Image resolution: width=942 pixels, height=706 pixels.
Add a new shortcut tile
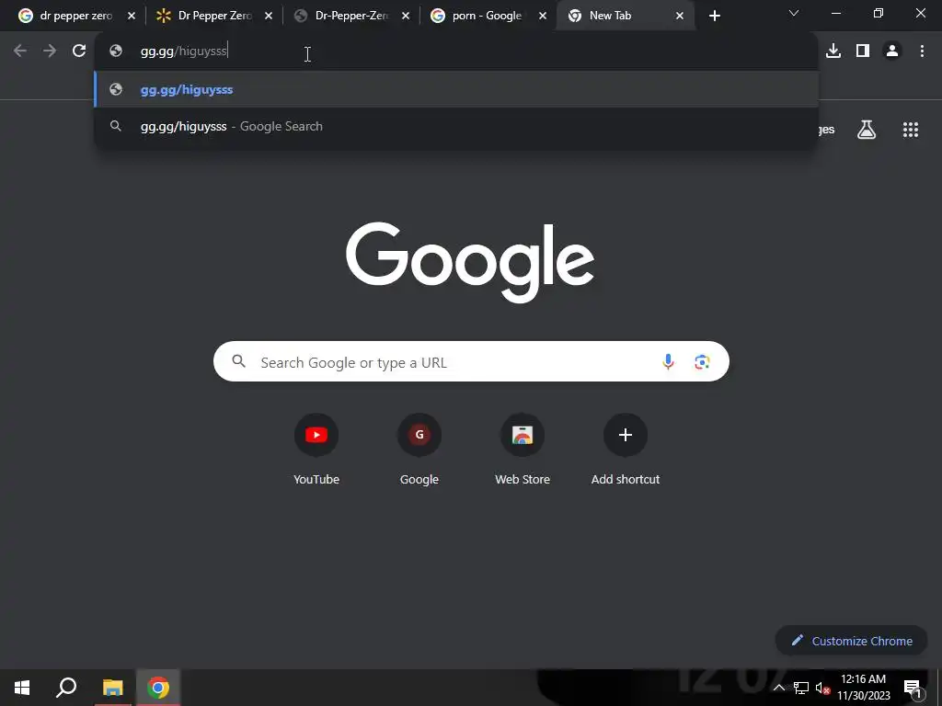pos(626,449)
